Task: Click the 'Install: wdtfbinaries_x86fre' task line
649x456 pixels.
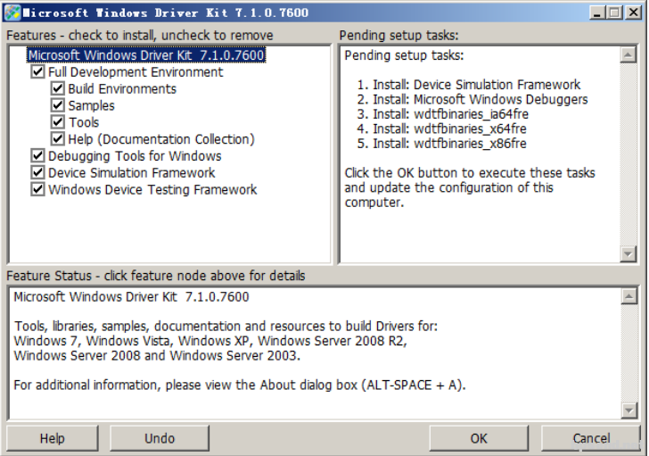Action: [441, 144]
